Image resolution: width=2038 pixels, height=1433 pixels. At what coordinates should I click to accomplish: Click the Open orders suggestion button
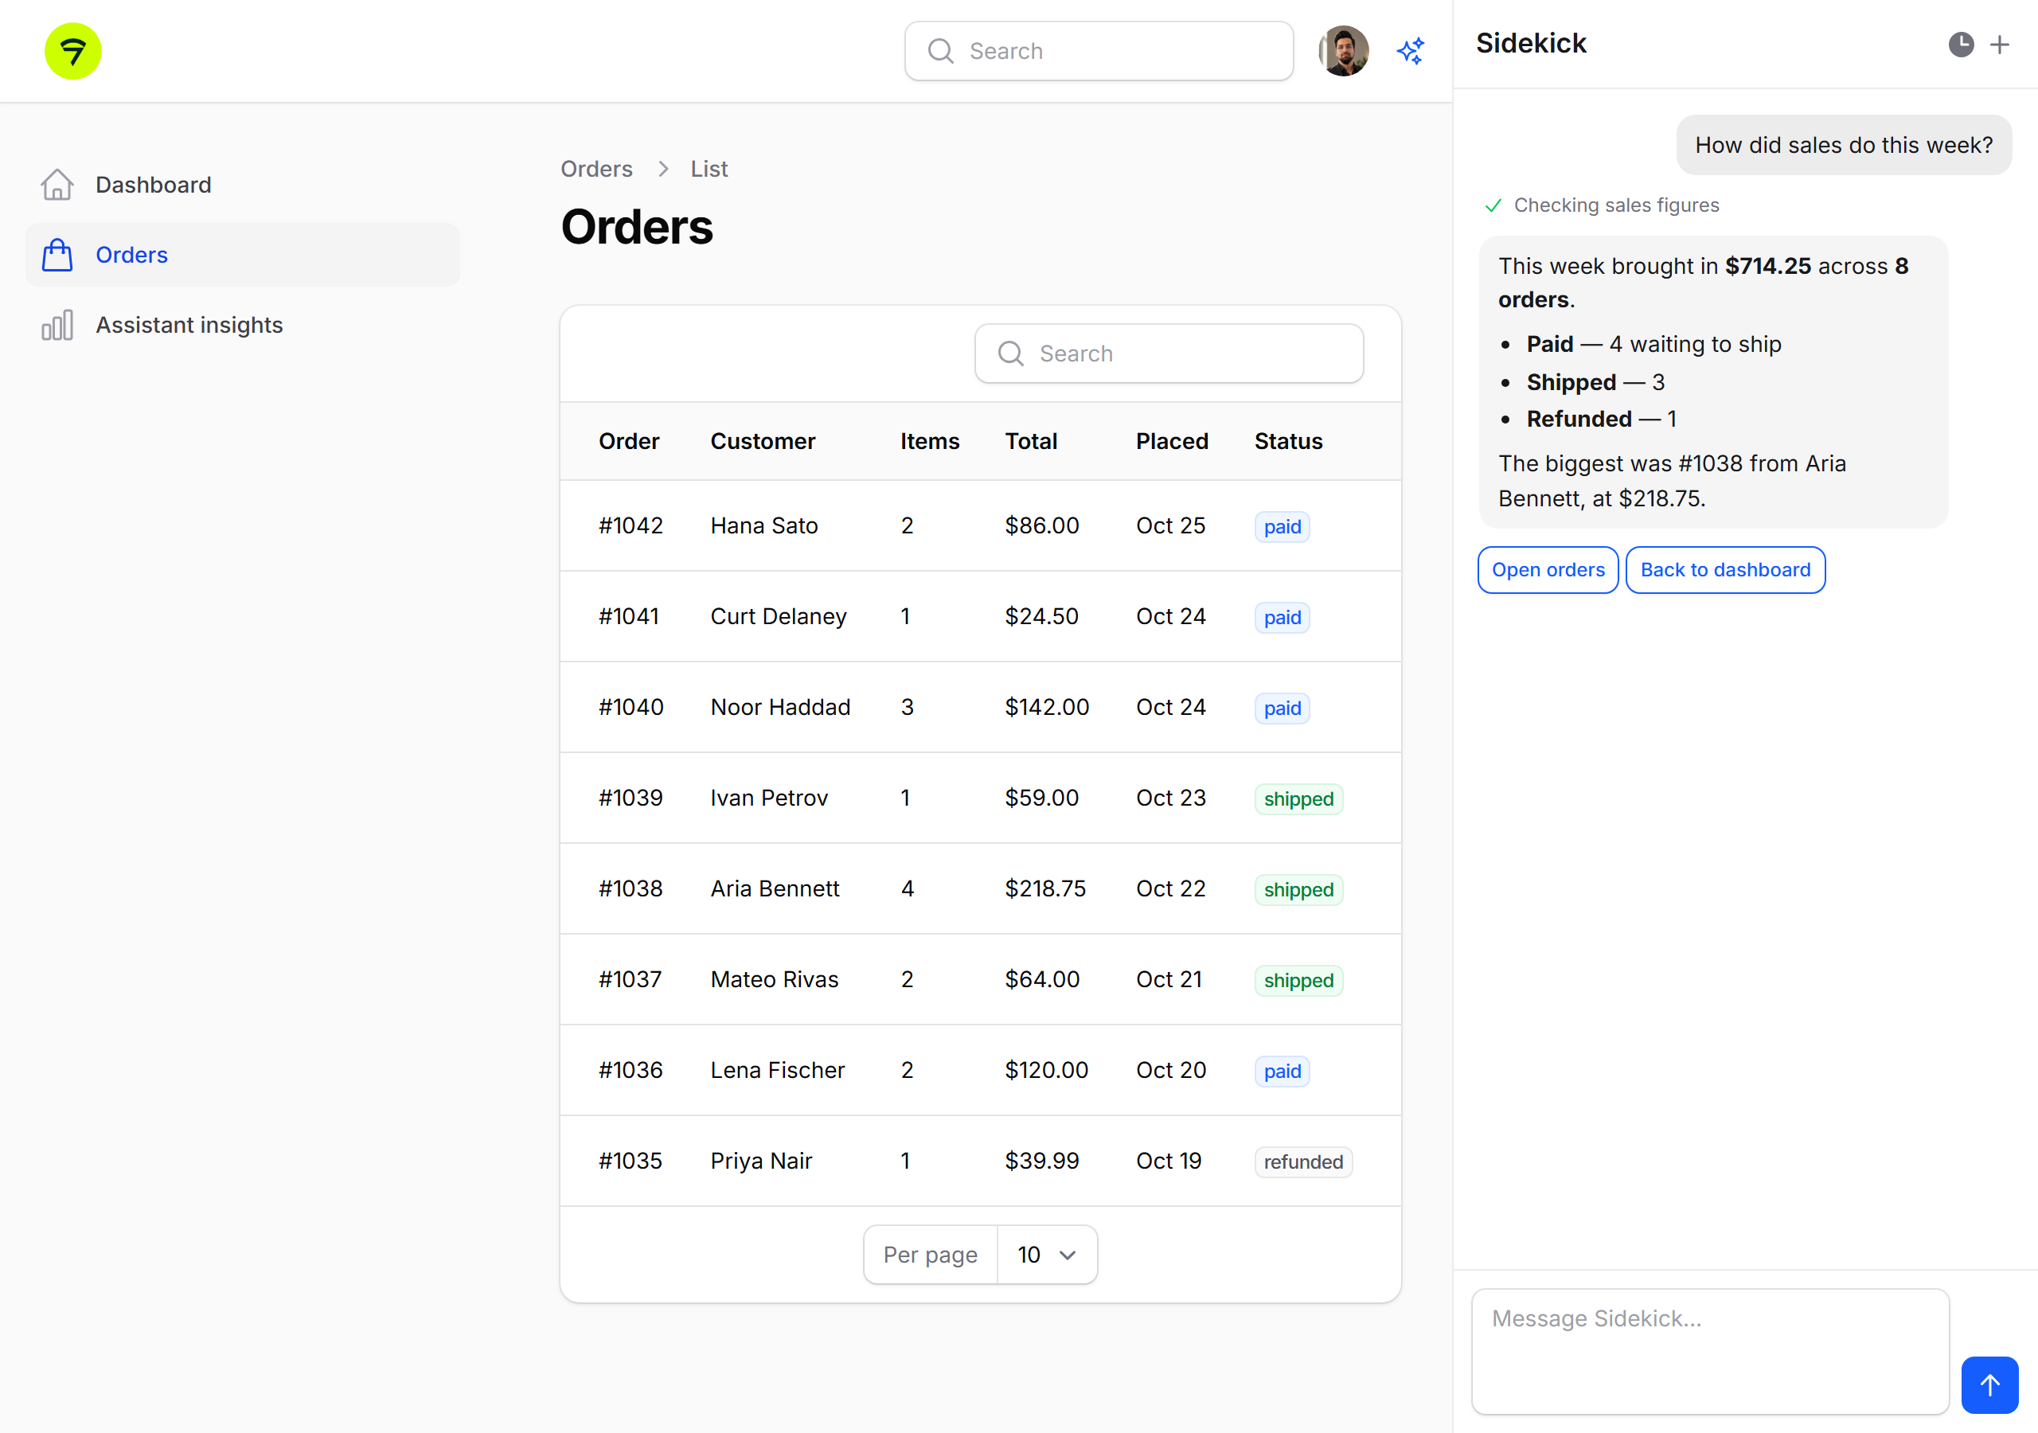tap(1548, 570)
